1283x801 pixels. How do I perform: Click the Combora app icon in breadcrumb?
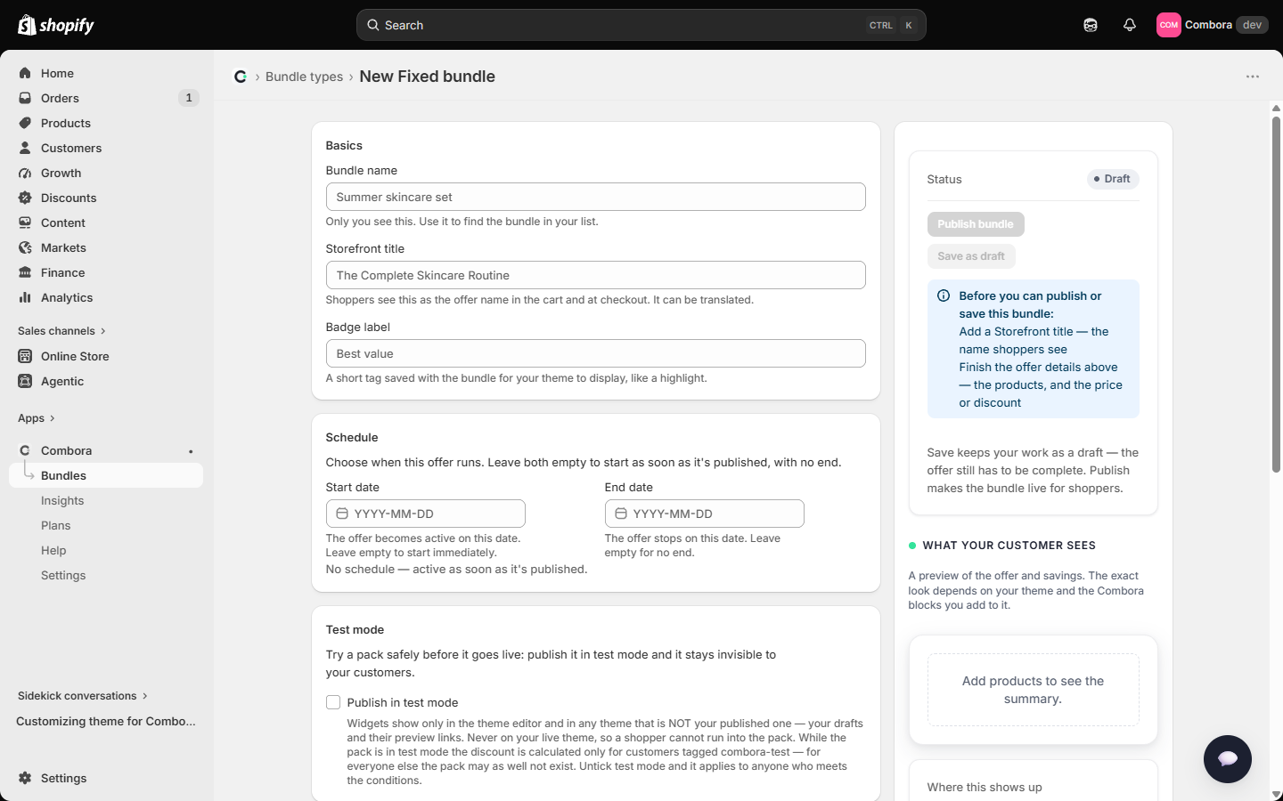tap(241, 77)
